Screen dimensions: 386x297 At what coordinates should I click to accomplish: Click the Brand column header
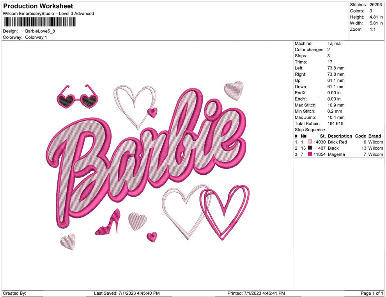point(375,136)
